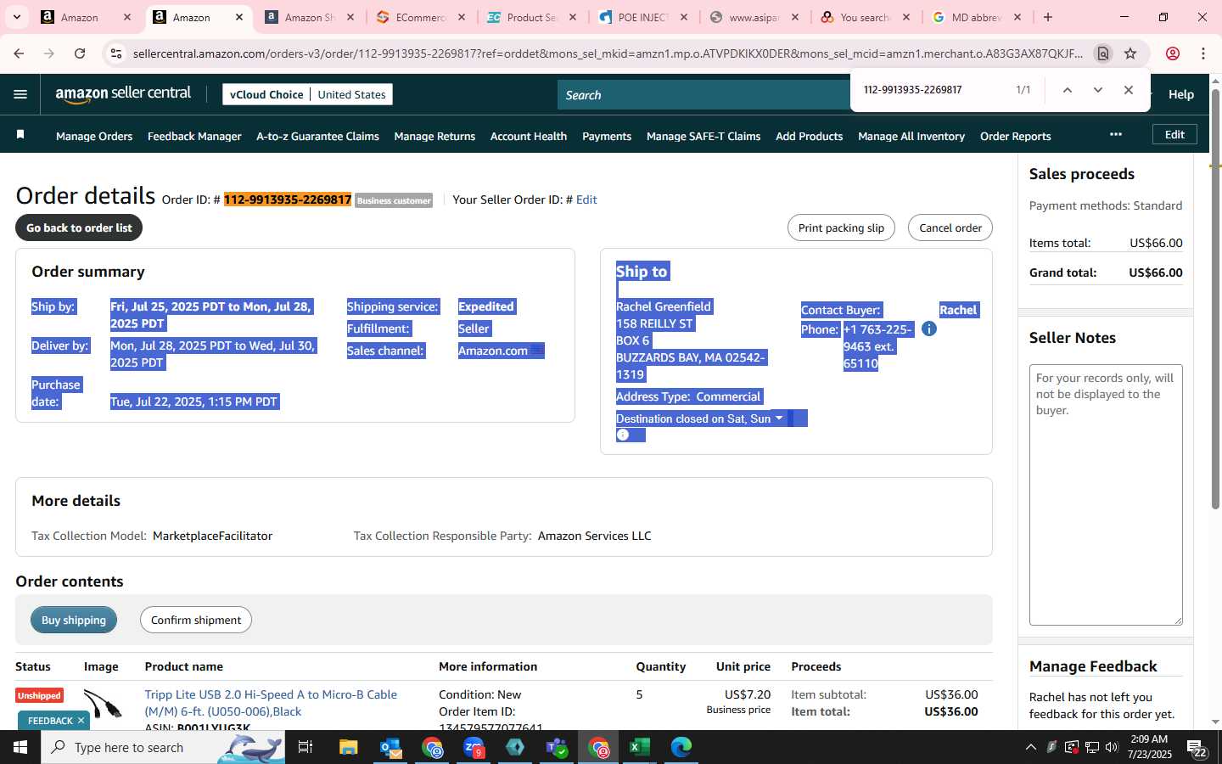Click Cancel order button

point(950,228)
